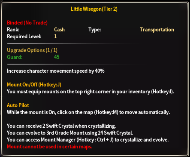Click the Mount Manager Ctrl + J line

tap(88, 140)
